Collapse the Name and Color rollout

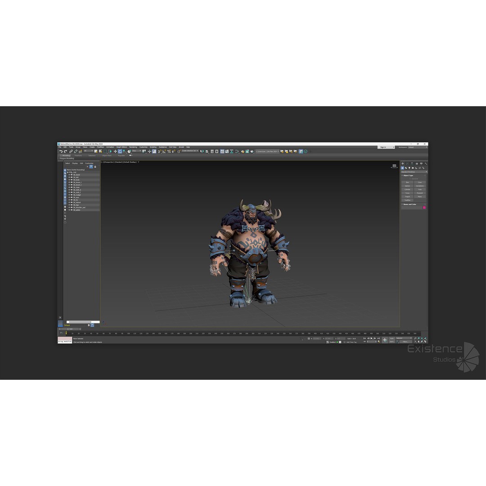(402, 204)
